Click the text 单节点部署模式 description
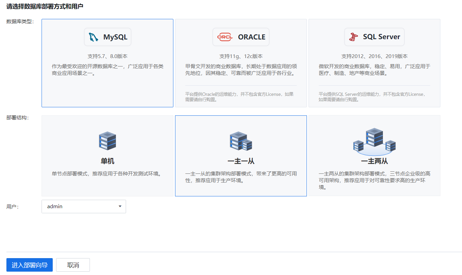462x275 pixels. click(x=107, y=174)
